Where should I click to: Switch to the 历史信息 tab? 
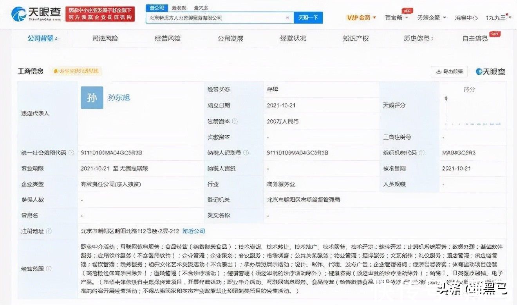tap(418, 38)
